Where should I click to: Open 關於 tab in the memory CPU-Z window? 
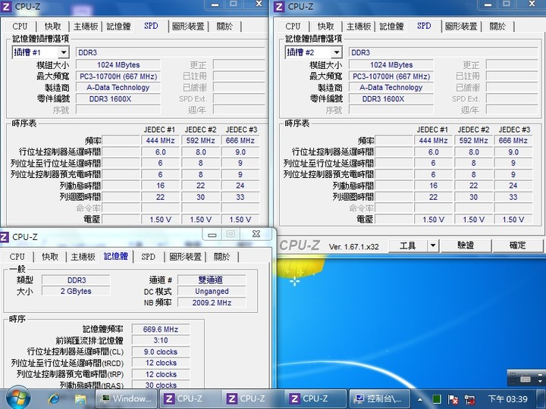pyautogui.click(x=221, y=257)
